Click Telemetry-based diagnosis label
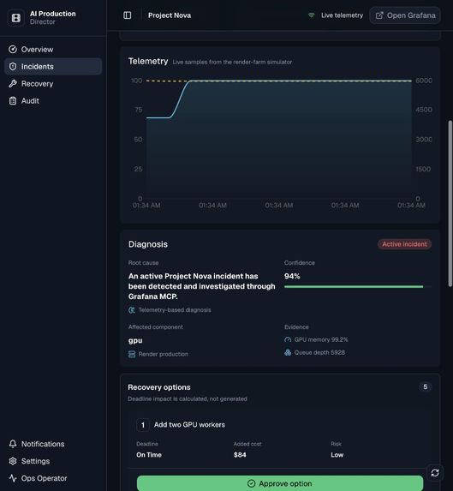 175,310
